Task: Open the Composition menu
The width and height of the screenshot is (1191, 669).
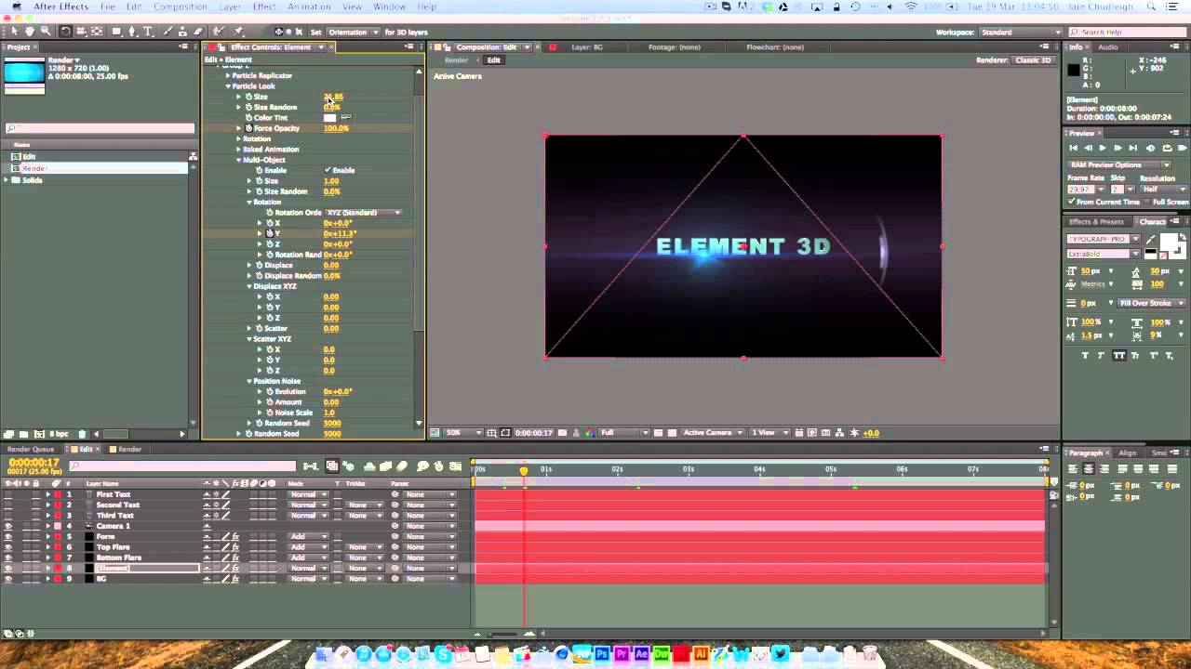Action: [x=181, y=7]
